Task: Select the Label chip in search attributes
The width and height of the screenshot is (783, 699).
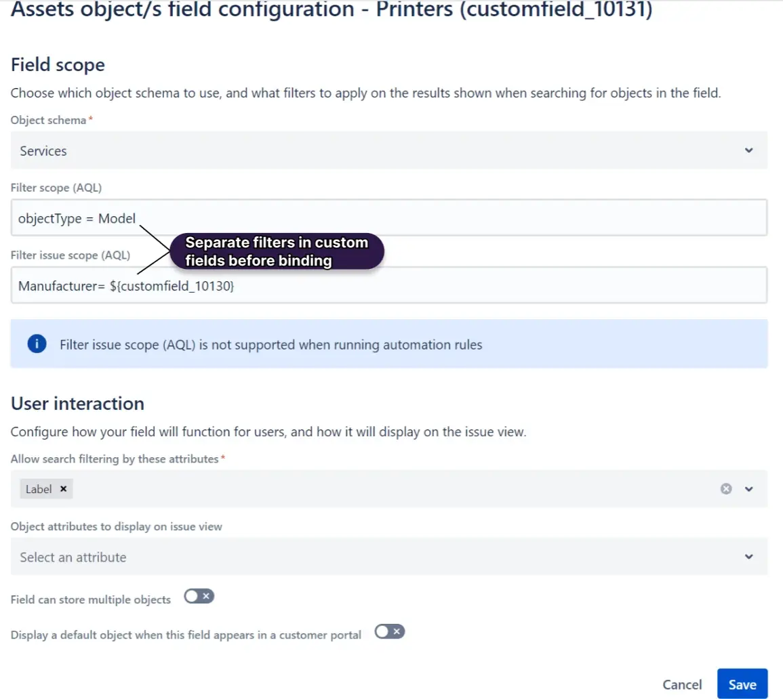Action: point(37,488)
